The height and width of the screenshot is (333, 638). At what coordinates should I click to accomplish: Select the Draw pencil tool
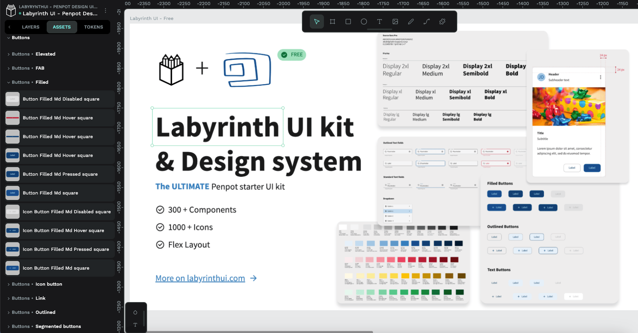(411, 22)
